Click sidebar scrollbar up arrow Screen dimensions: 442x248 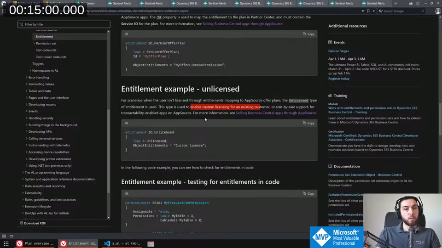(108, 32)
